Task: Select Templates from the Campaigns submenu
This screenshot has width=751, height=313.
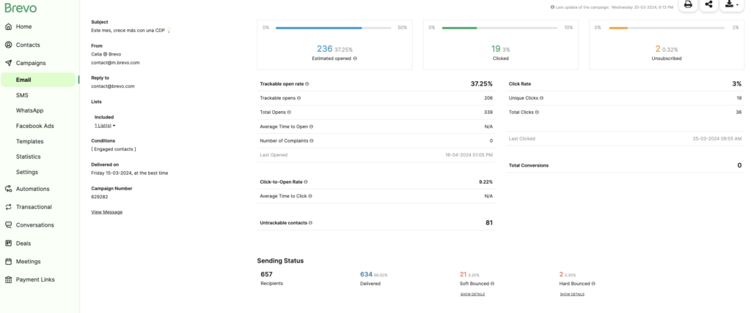Action: (x=29, y=141)
